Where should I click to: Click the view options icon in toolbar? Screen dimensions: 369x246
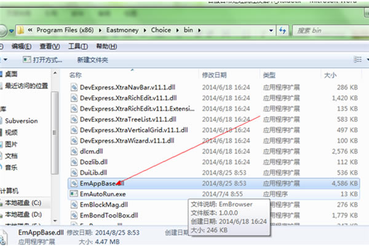pos(358,60)
